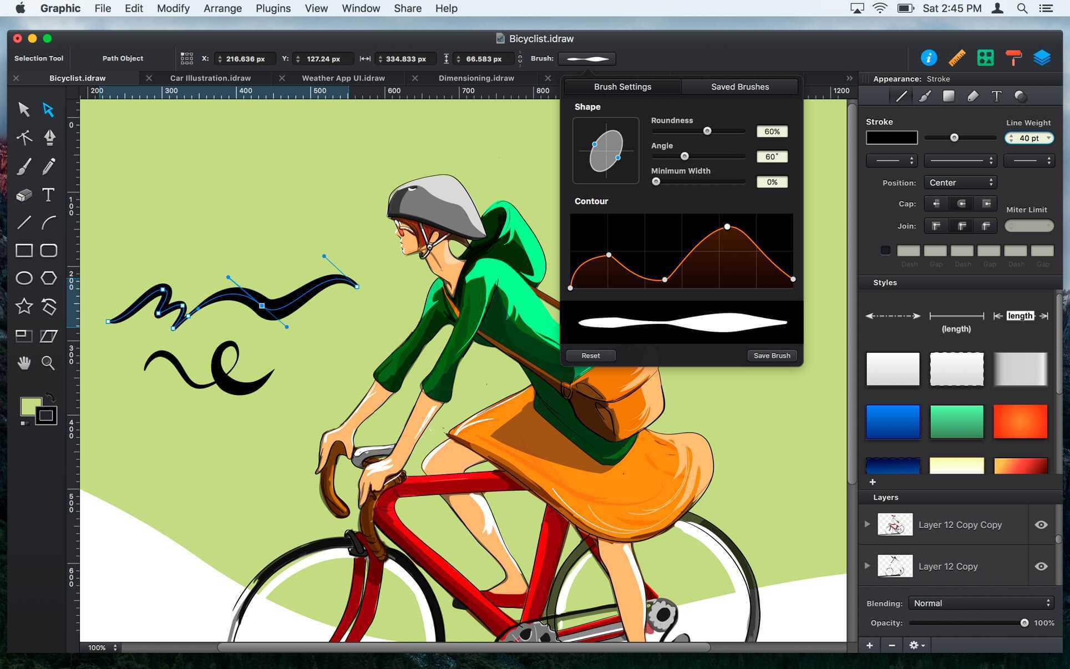Click the Save Brush button
The height and width of the screenshot is (669, 1070).
click(x=771, y=356)
